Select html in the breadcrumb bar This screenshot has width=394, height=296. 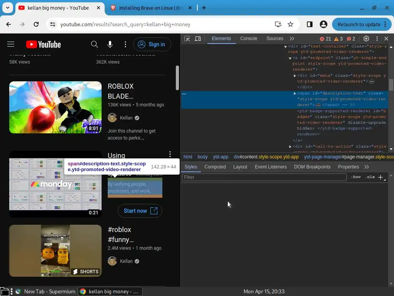[x=188, y=157]
